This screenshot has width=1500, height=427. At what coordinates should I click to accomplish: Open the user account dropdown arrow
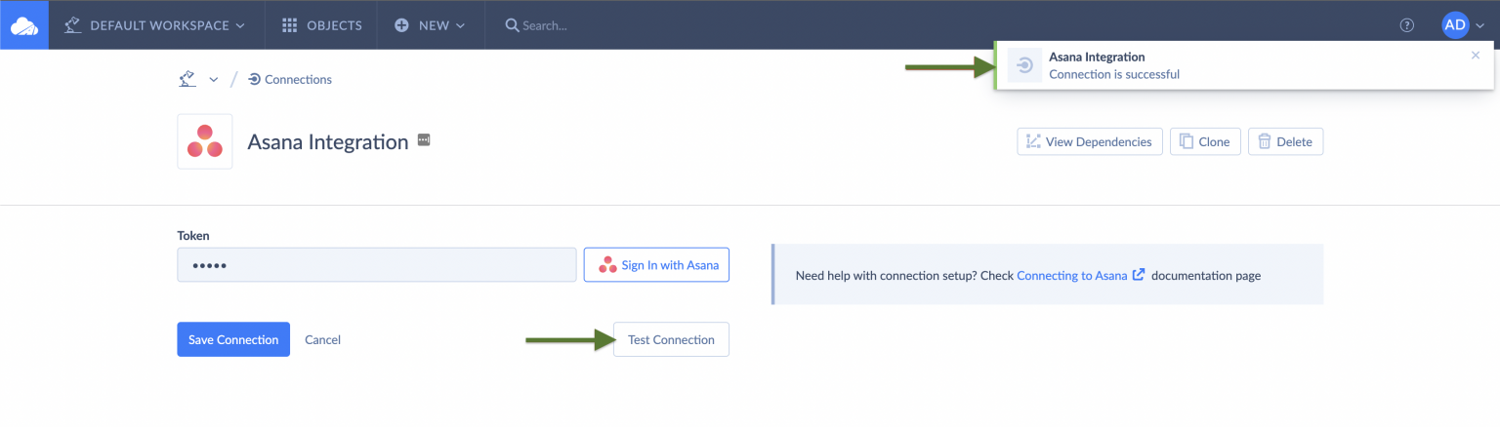(1480, 26)
